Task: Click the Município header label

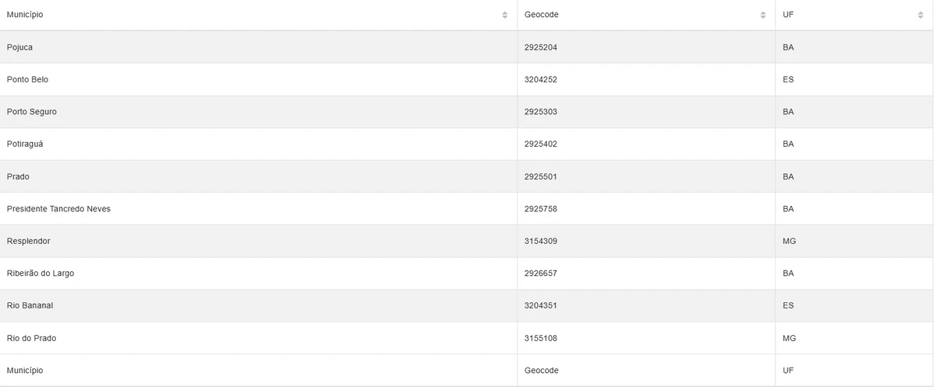Action: pyautogui.click(x=25, y=15)
